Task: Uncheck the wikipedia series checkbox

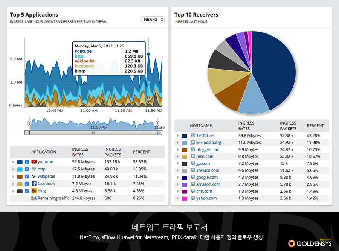Action: [27, 176]
